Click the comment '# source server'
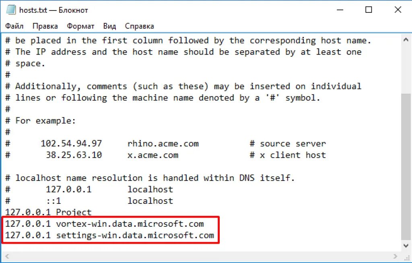The image size is (412, 263). (287, 144)
